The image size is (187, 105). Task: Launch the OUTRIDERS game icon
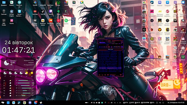pos(144,31)
